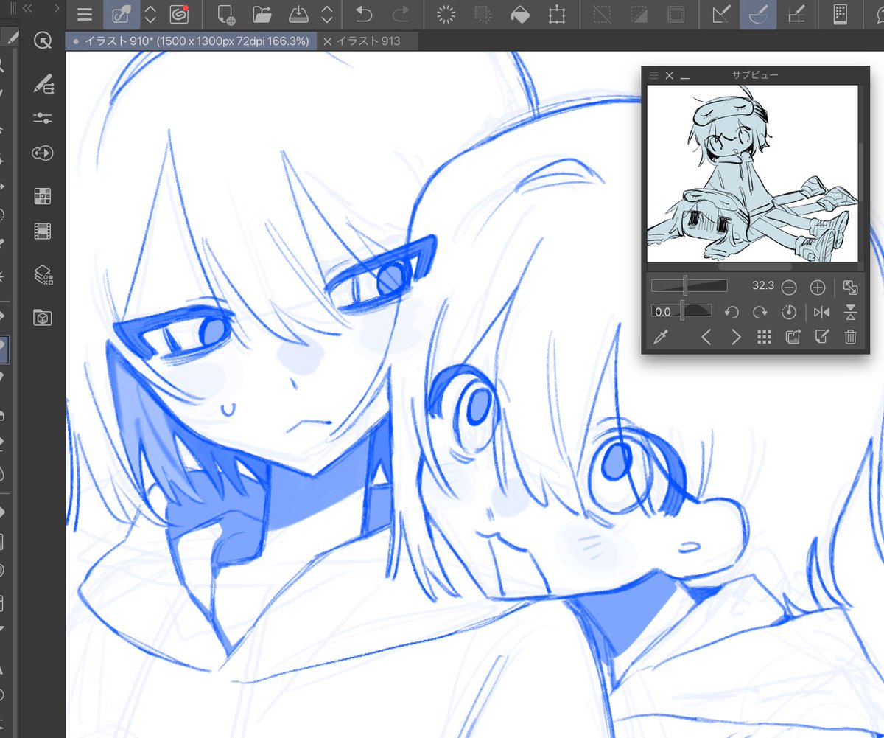This screenshot has width=884, height=738.
Task: Flip Sub View image horizontally
Action: coord(822,312)
